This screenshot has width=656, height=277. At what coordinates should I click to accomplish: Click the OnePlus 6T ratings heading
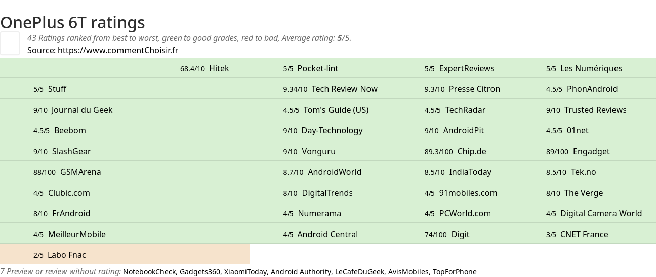(72, 22)
